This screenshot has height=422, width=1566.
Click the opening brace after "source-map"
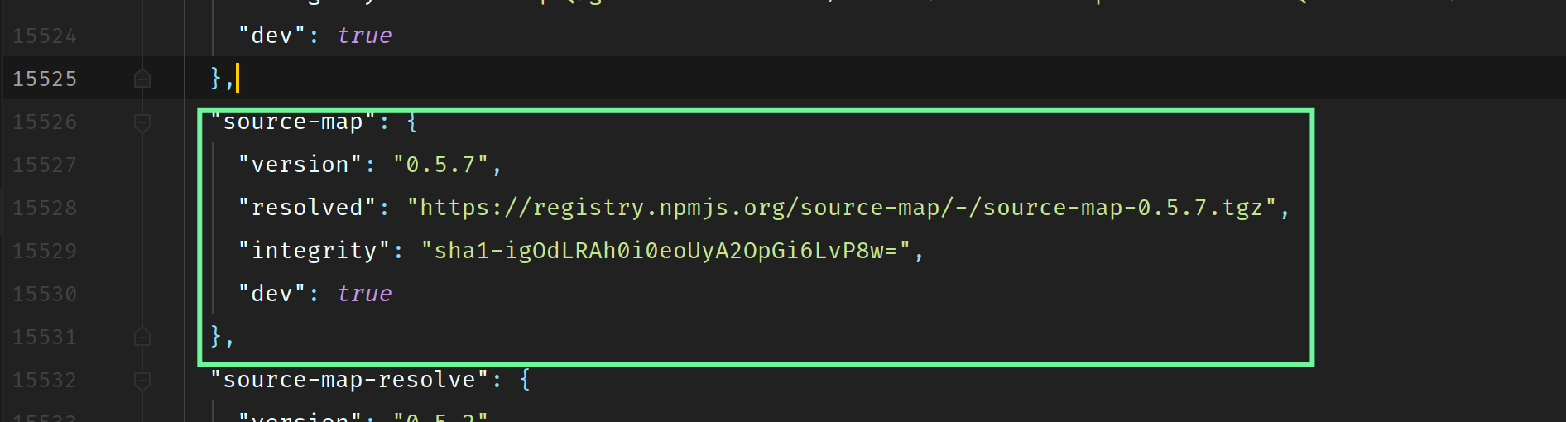click(412, 122)
